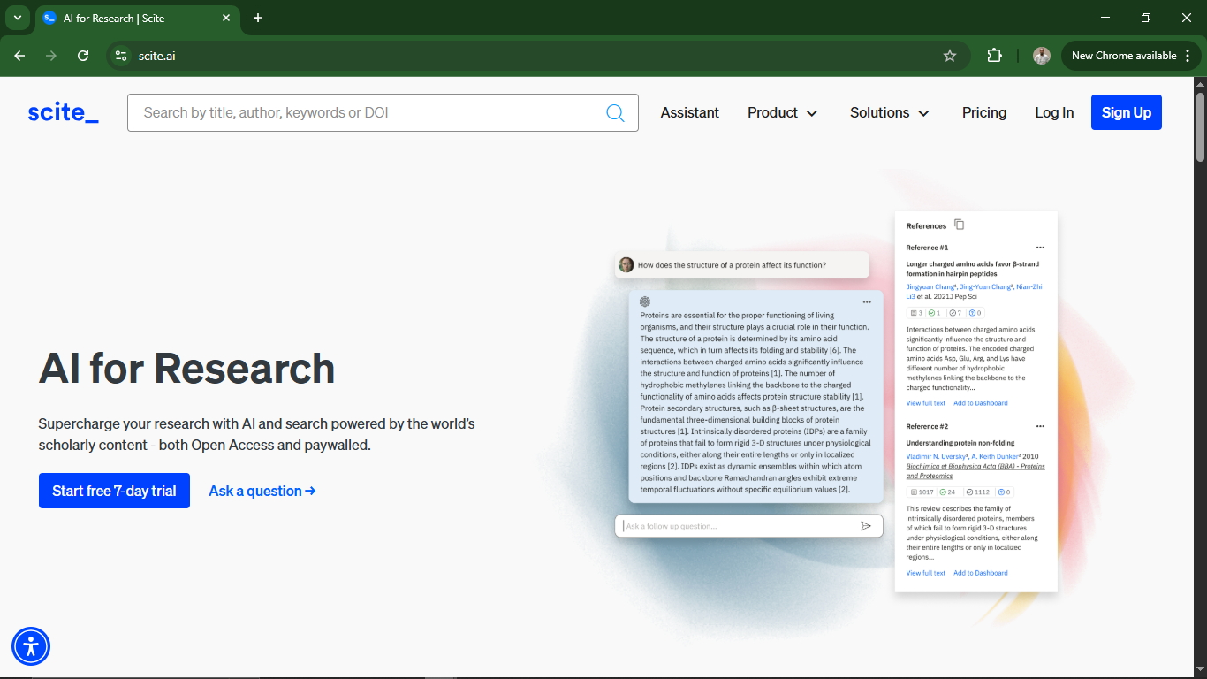Click the AI for Research heading
Screen dimensions: 1207x679
click(x=186, y=369)
